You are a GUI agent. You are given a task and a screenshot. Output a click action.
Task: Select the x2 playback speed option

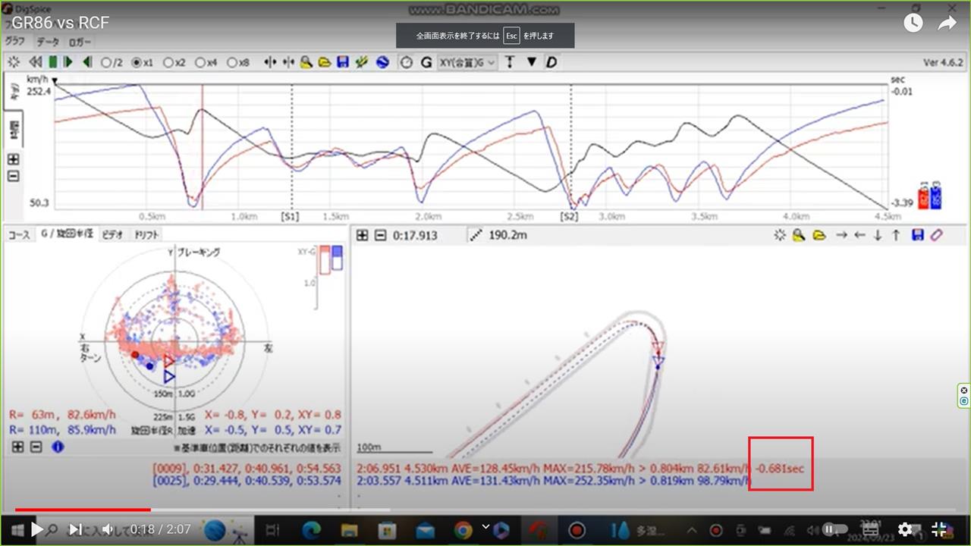pos(174,62)
